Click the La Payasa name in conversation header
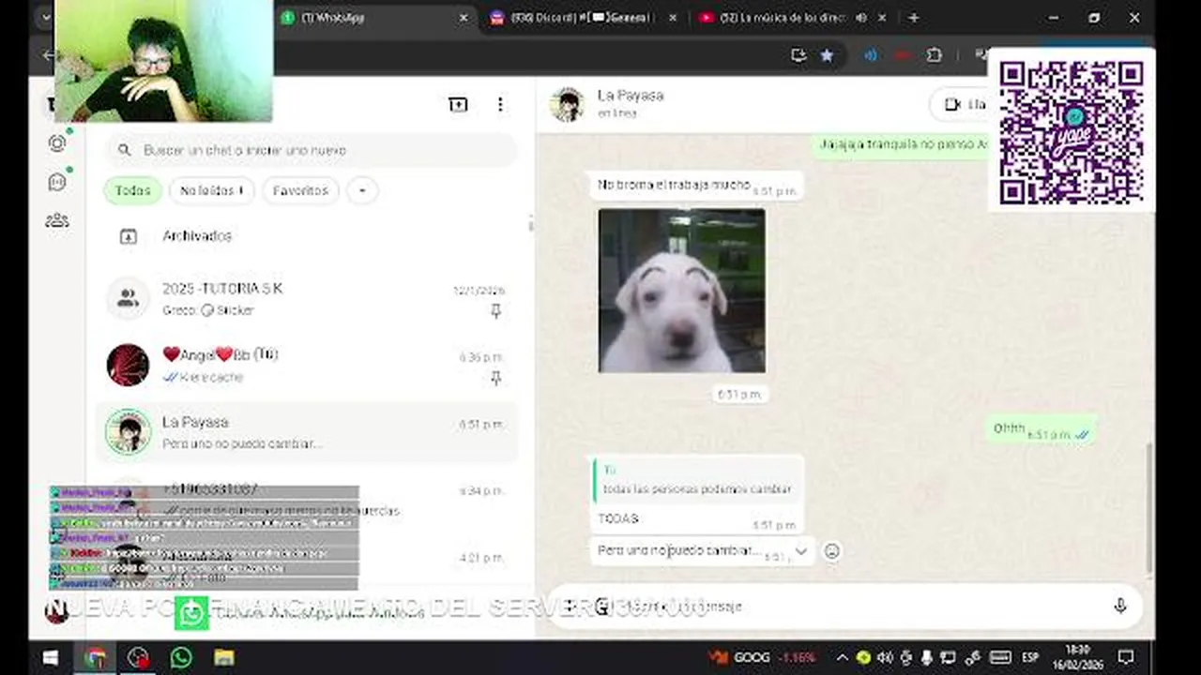The height and width of the screenshot is (675, 1201). 631,96
